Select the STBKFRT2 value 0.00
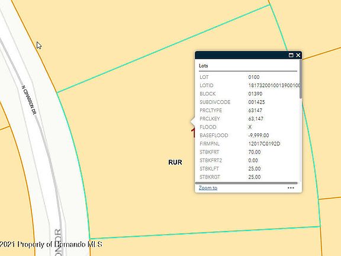Image resolution: width=341 pixels, height=256 pixels. [253, 161]
